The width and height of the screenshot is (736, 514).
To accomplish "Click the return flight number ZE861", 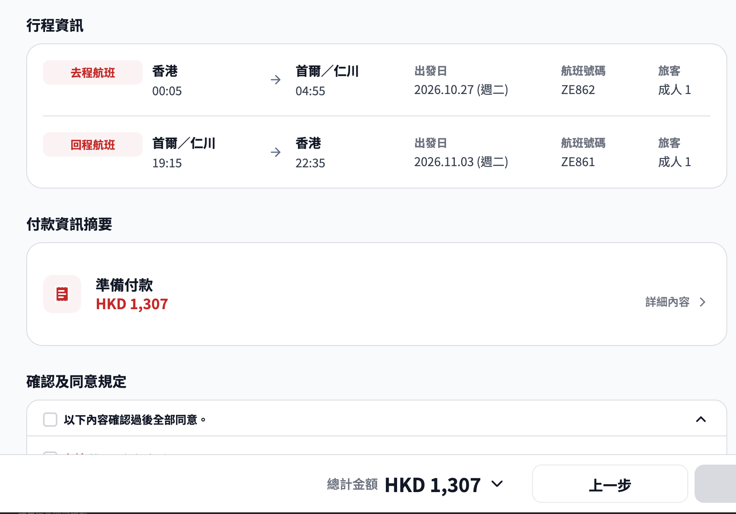I will coord(578,162).
